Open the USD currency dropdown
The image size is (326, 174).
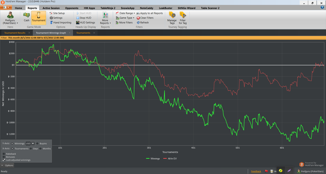point(33,143)
